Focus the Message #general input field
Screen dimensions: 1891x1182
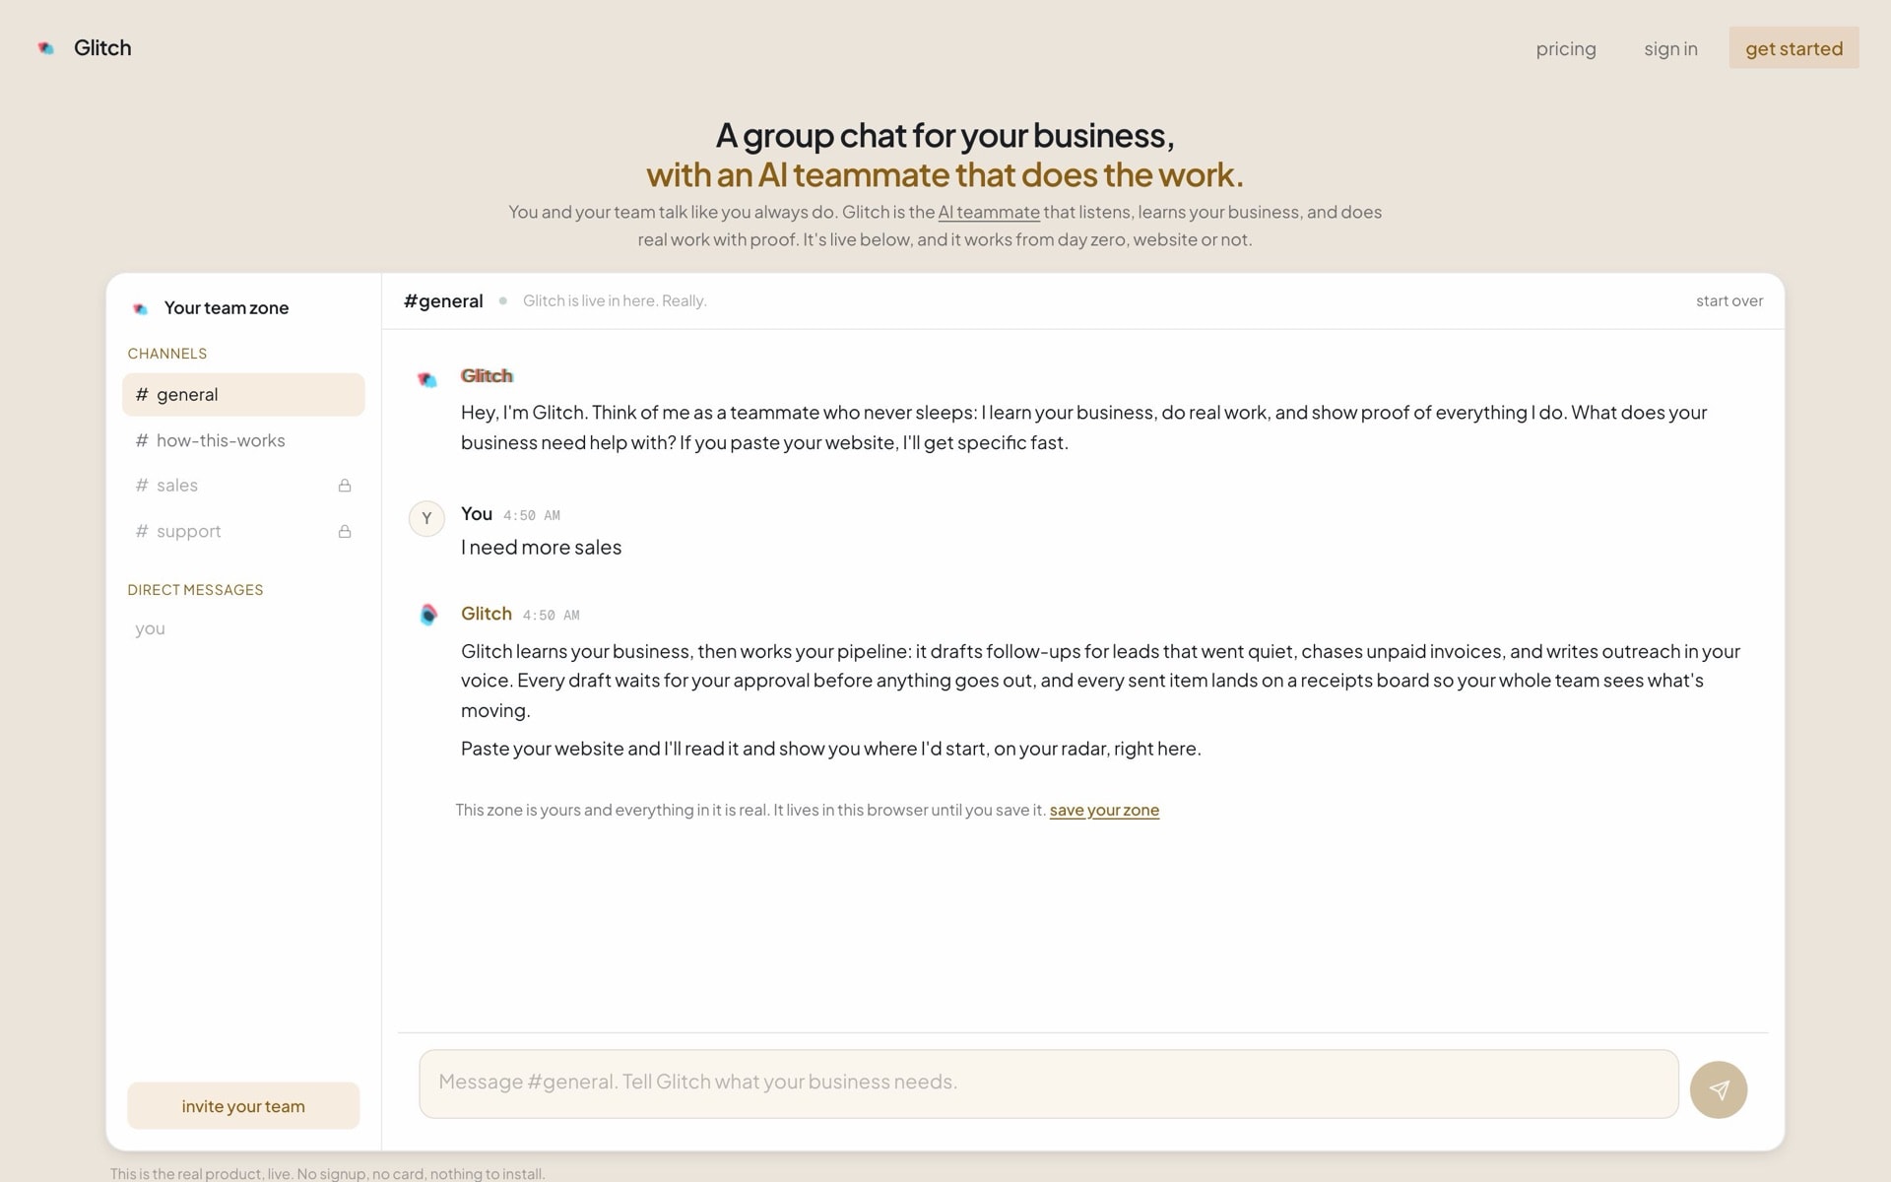point(1048,1083)
